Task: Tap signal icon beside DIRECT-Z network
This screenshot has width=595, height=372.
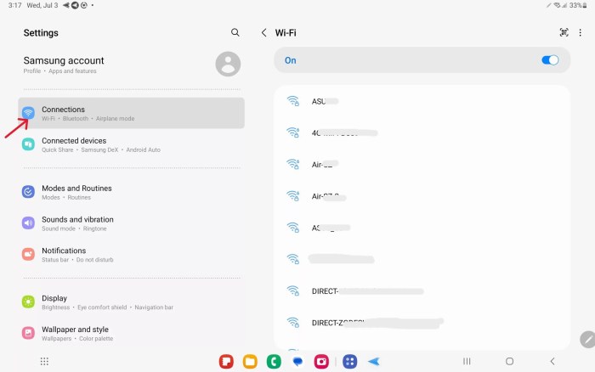Action: point(293,323)
